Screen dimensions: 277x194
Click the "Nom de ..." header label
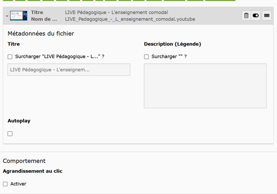[44, 19]
